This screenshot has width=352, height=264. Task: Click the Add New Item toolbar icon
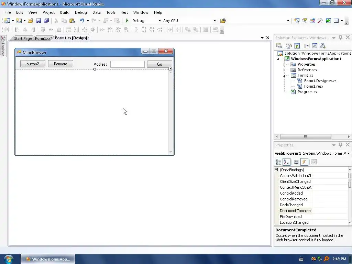click(x=19, y=21)
